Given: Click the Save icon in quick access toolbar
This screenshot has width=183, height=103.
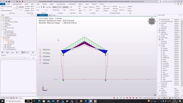Looking at the screenshot, I should pyautogui.click(x=9, y=1).
